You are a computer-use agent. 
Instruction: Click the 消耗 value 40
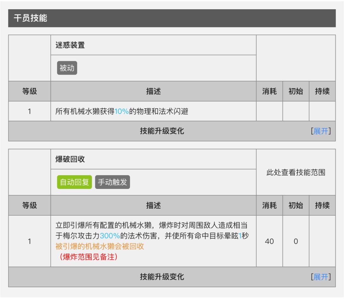click(269, 241)
